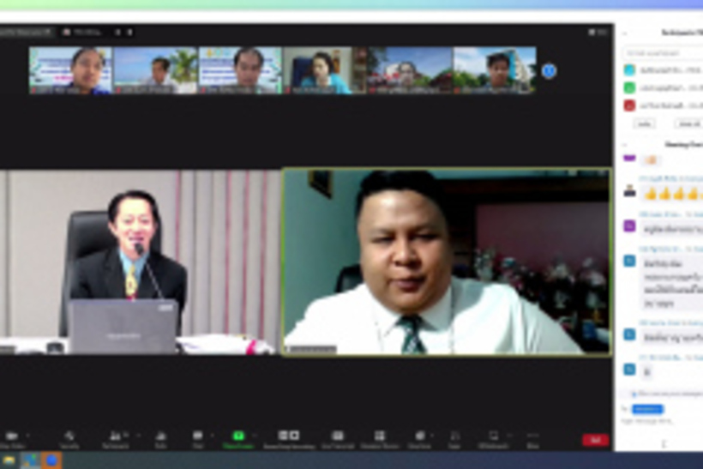Expand the caret next to Participants
This screenshot has width=703, height=469.
[x=138, y=436]
